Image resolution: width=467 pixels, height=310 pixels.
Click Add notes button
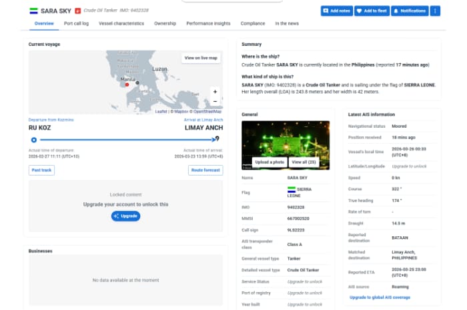point(336,11)
